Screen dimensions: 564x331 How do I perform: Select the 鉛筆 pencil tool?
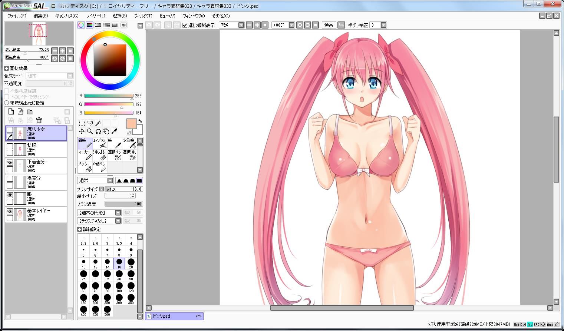(85, 143)
